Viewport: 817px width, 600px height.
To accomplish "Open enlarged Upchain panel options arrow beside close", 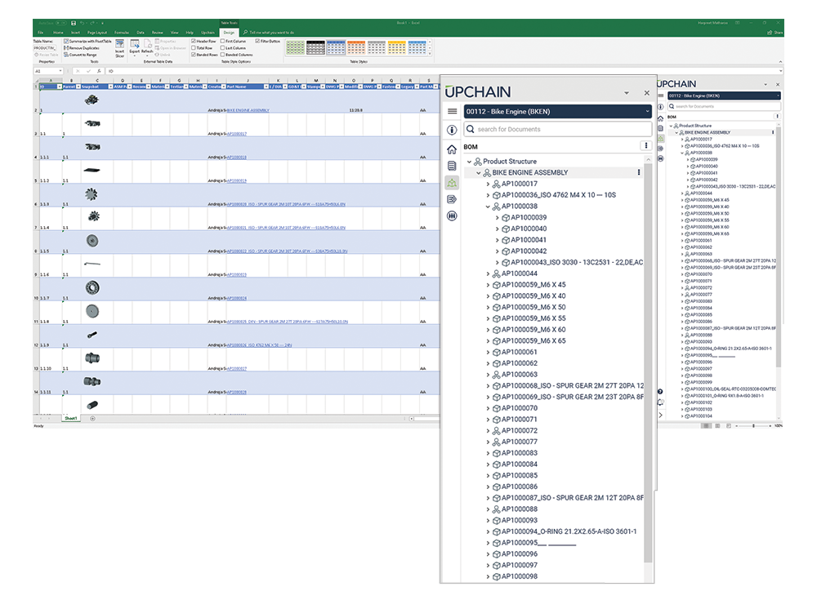I will 627,93.
